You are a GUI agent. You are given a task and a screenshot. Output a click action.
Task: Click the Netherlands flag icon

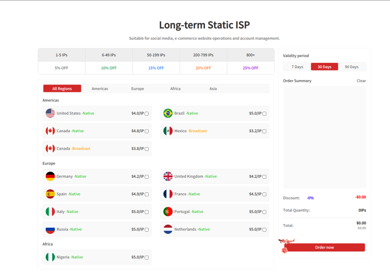click(168, 229)
